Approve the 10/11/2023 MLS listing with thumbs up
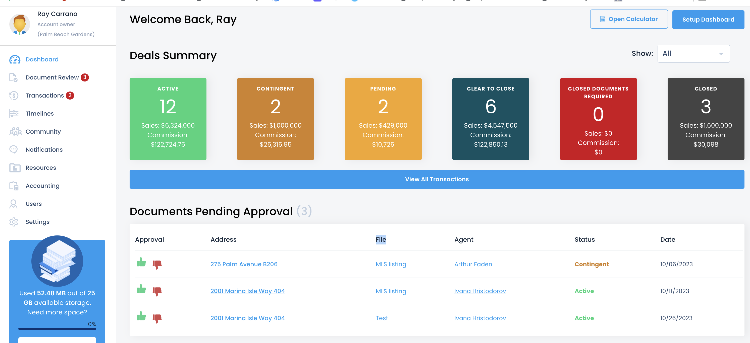Image resolution: width=750 pixels, height=343 pixels. [x=141, y=289]
